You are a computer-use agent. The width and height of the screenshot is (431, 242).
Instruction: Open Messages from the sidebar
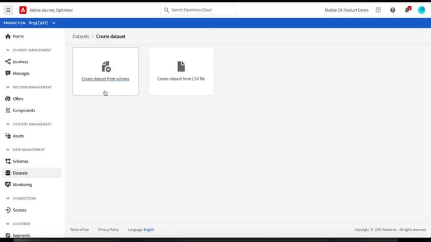point(21,74)
